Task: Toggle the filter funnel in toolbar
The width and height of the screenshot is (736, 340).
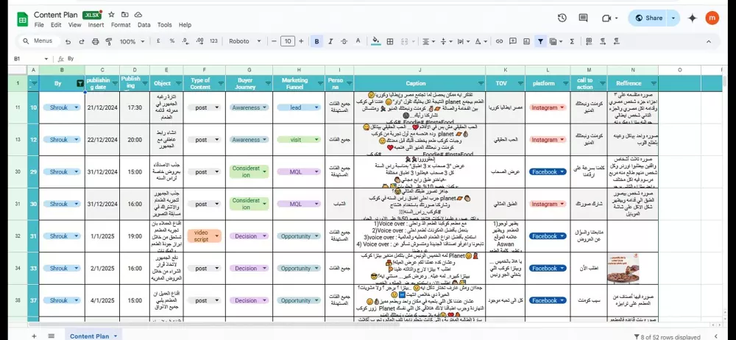Action: click(x=540, y=41)
